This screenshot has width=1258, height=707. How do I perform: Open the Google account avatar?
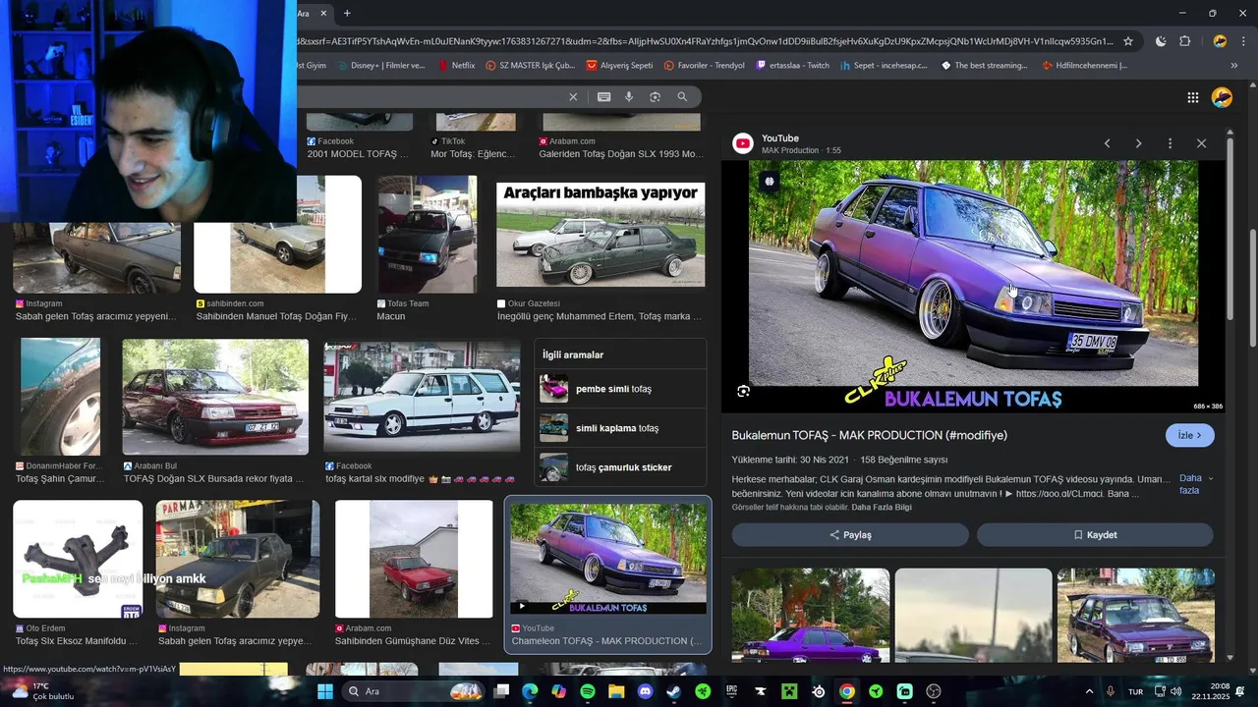click(1222, 97)
